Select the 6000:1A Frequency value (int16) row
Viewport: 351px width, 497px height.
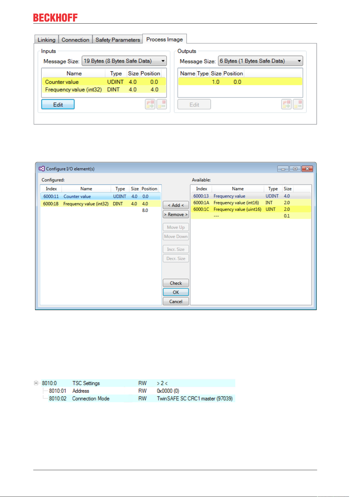(251, 203)
